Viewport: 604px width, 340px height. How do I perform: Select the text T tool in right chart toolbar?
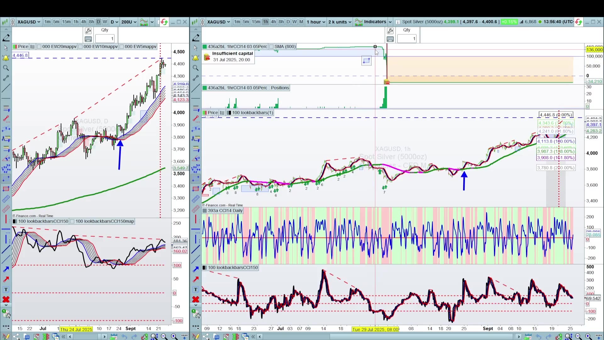195,289
